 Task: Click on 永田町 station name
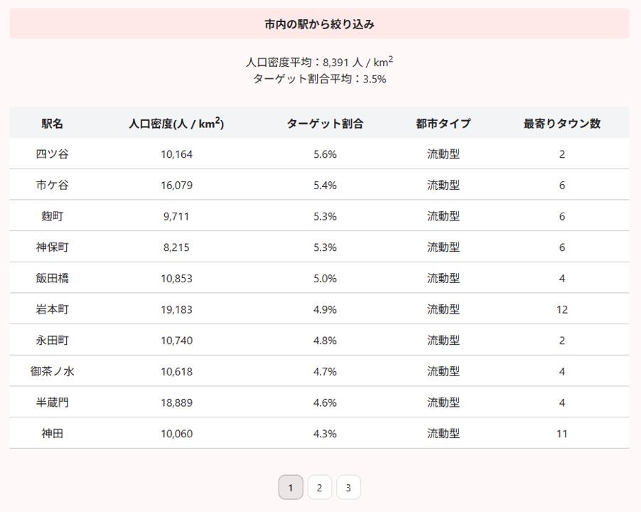coord(53,341)
